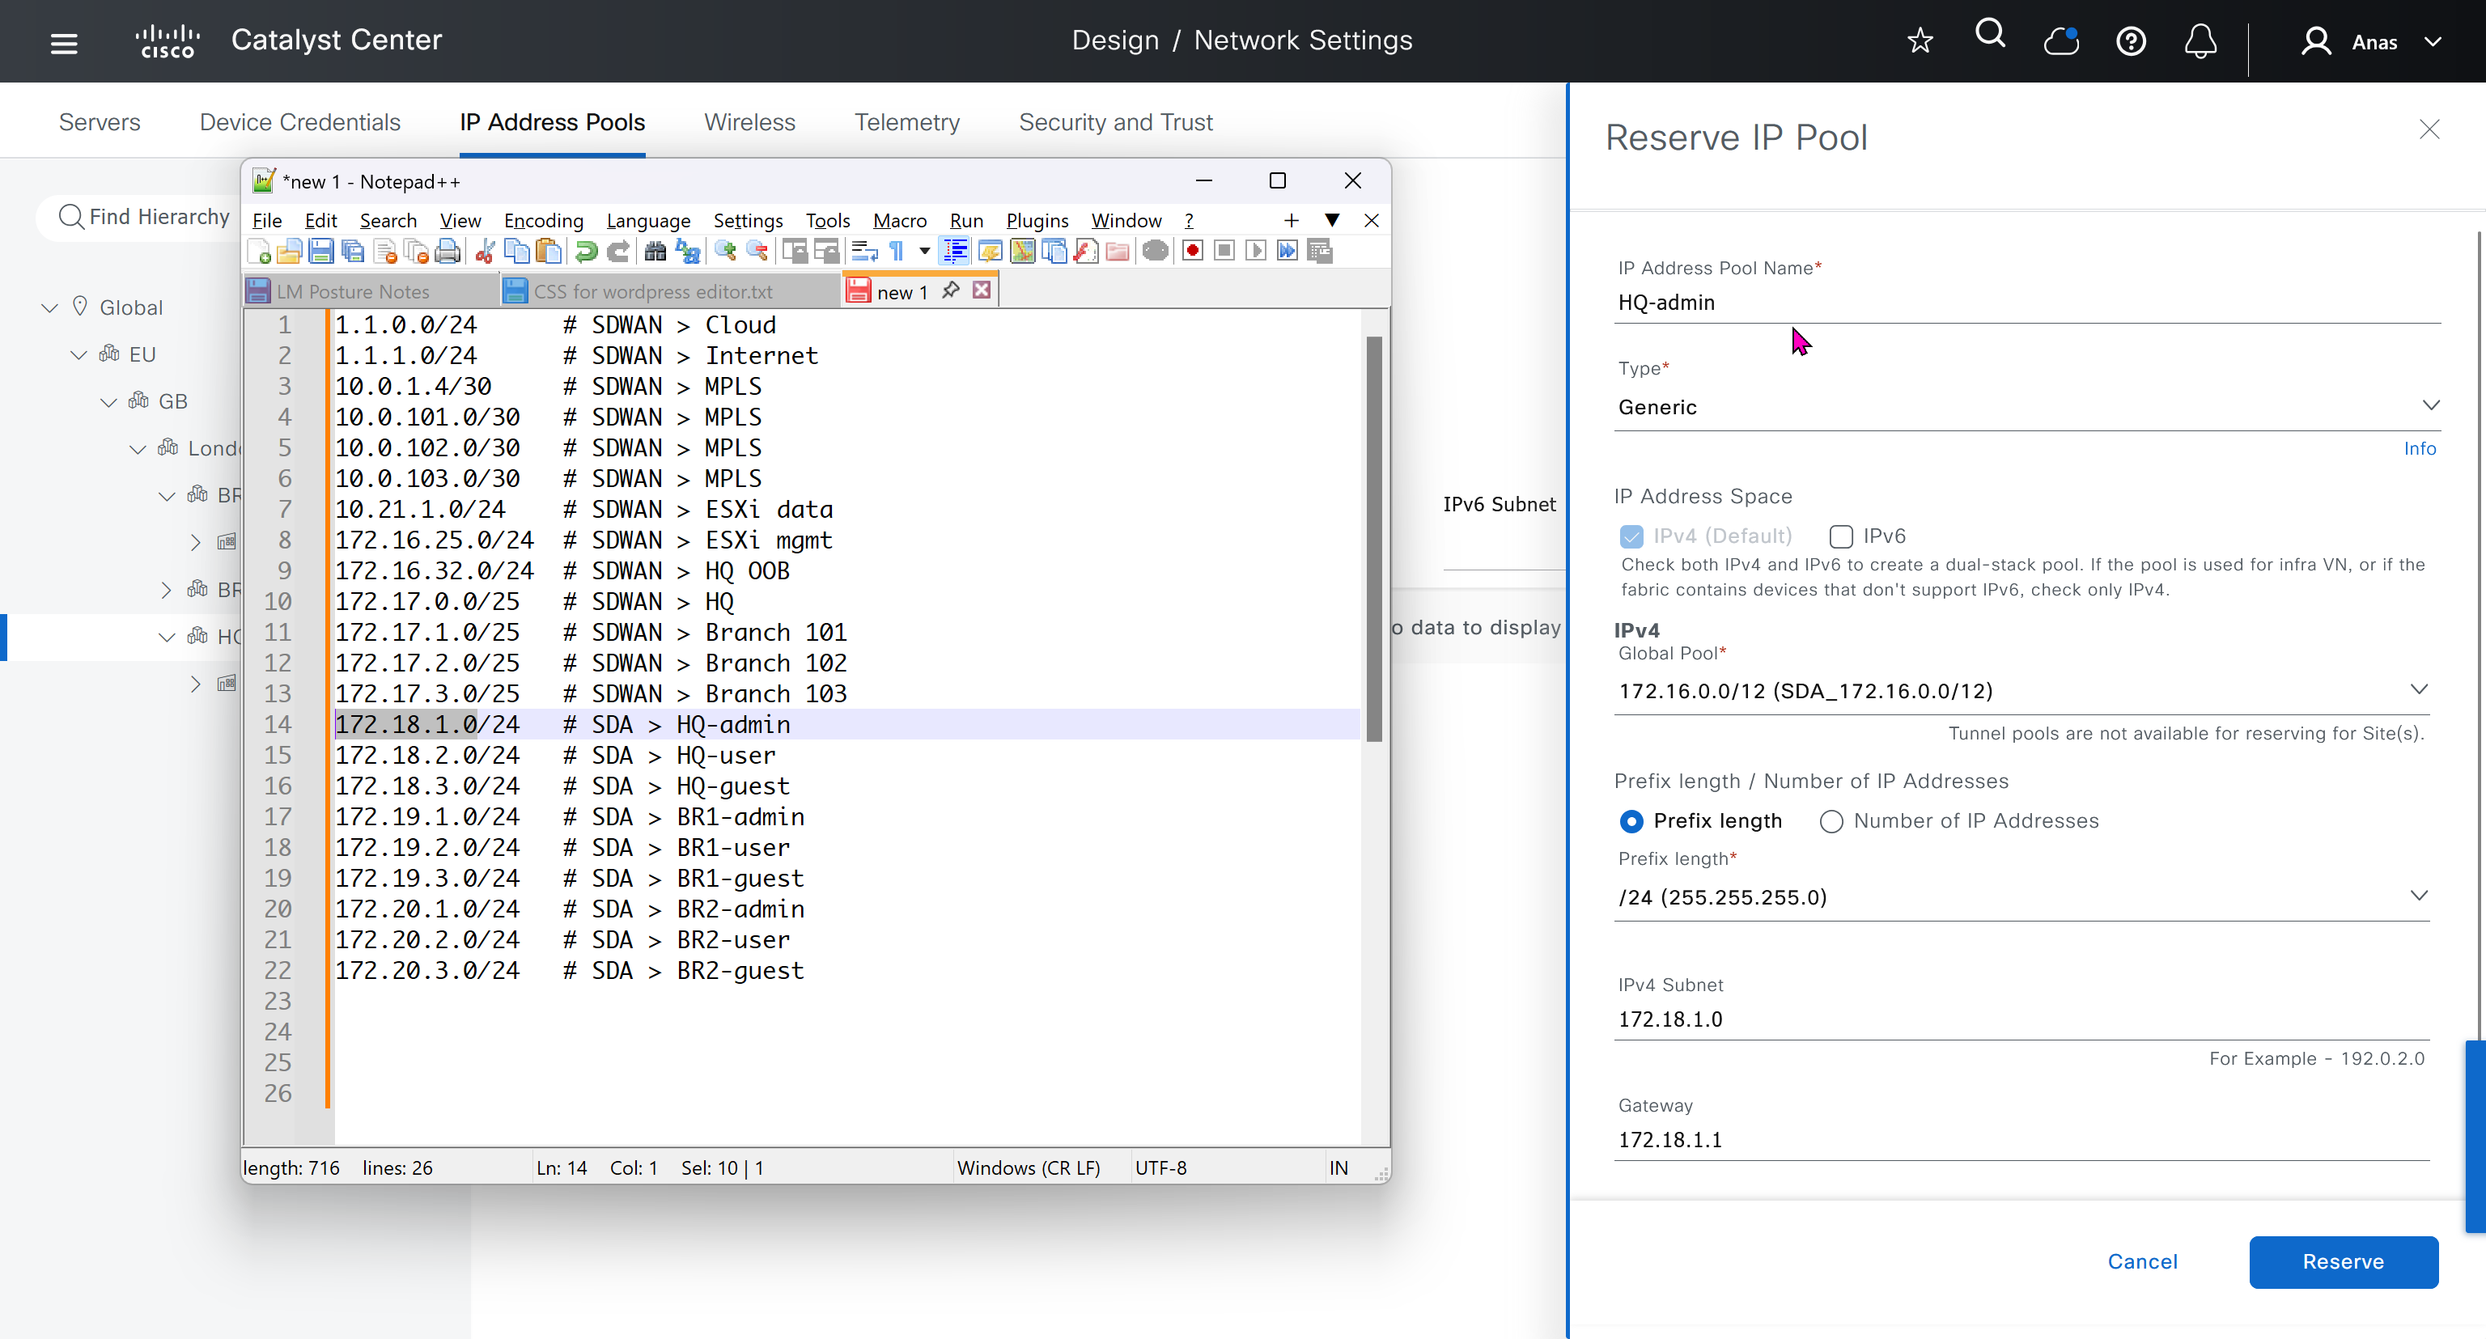Click the Print icon in Notepad++ toolbar
The width and height of the screenshot is (2486, 1339).
pyautogui.click(x=448, y=252)
